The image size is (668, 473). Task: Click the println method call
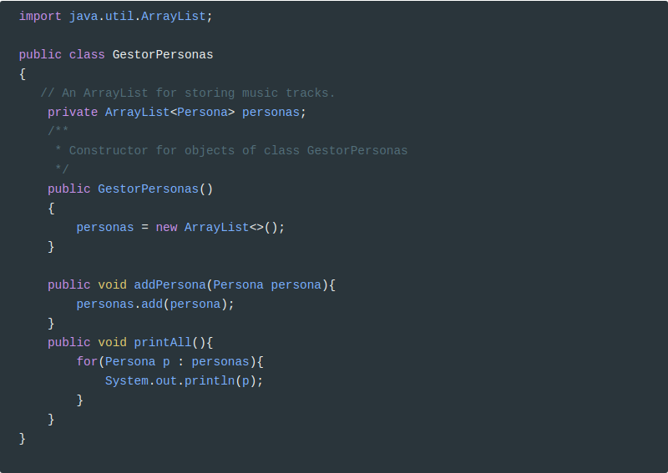tap(209, 380)
